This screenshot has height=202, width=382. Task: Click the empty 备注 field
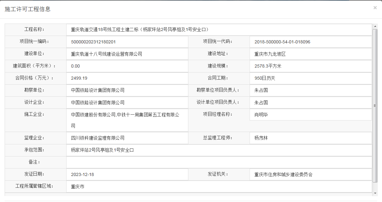[219, 162]
